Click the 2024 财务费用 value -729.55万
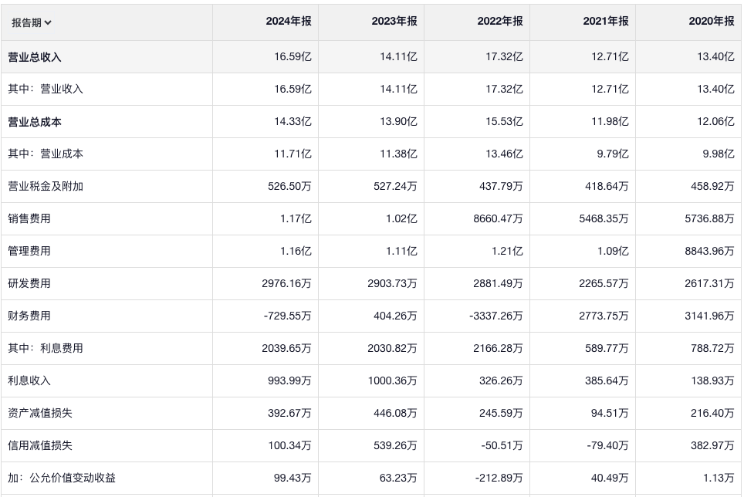The image size is (744, 497). click(x=287, y=316)
